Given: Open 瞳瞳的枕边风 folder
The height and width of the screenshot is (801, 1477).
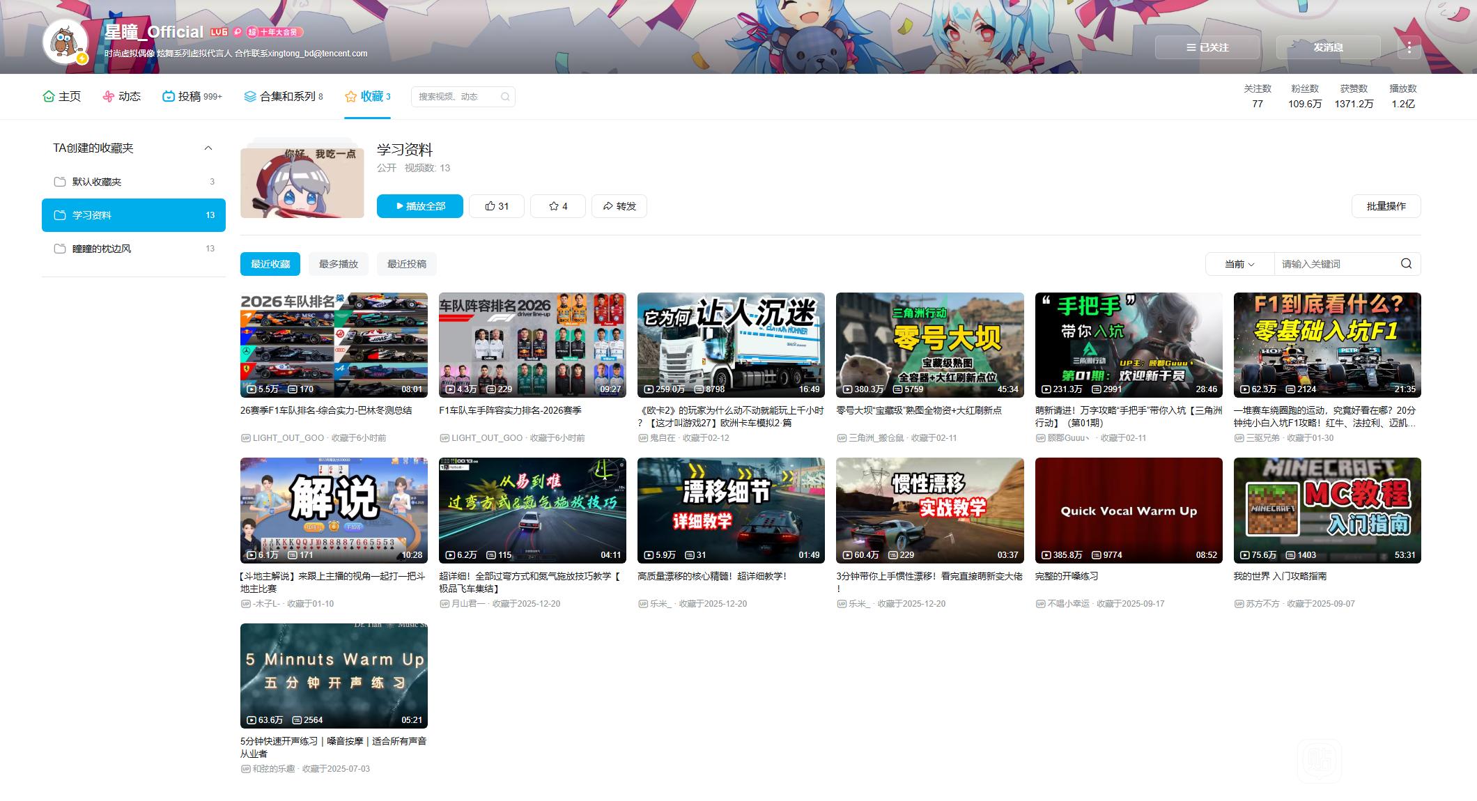Looking at the screenshot, I should click(102, 249).
